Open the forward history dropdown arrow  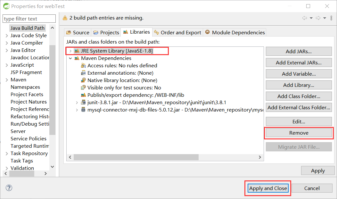coord(325,18)
